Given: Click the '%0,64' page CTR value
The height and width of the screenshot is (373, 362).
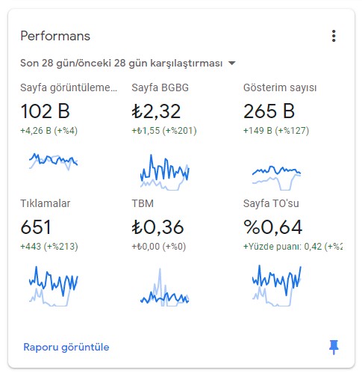Looking at the screenshot, I should pyautogui.click(x=273, y=227).
